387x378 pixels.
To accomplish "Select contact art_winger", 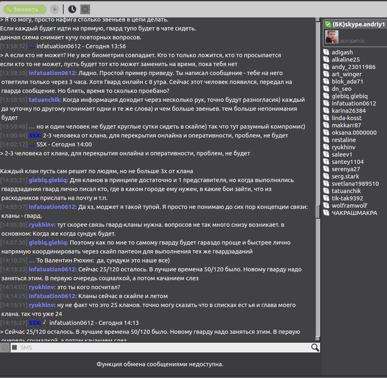I will [x=346, y=74].
